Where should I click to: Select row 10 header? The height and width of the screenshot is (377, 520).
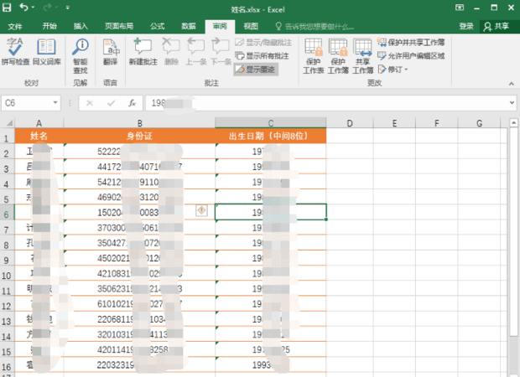pos(7,275)
